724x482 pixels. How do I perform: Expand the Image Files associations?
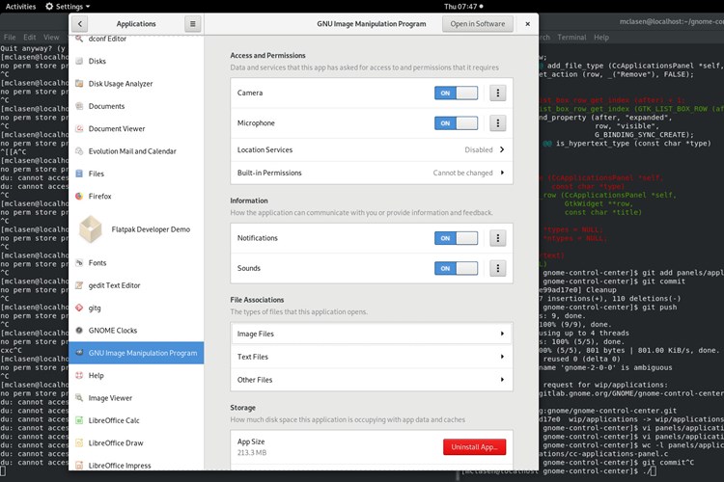pos(502,334)
